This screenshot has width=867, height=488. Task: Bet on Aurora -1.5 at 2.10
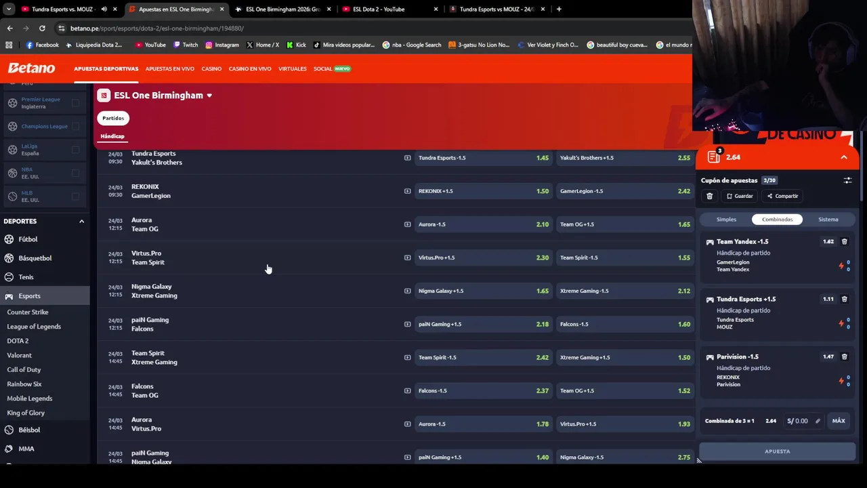click(x=484, y=224)
